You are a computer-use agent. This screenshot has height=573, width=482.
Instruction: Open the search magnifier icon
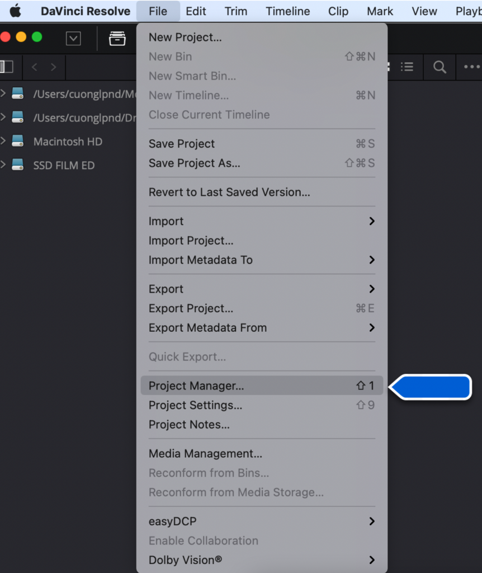tap(440, 67)
